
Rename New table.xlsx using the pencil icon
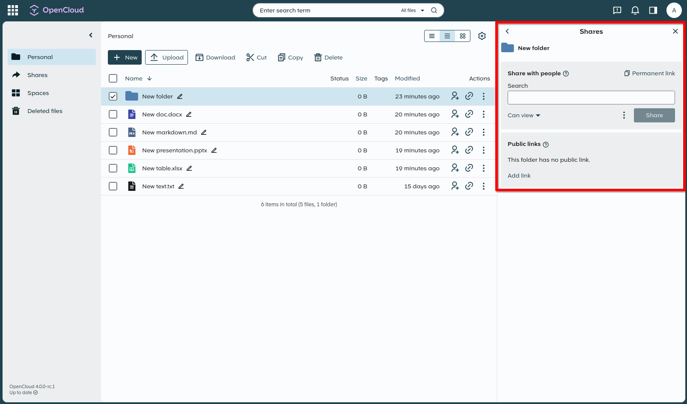point(190,168)
